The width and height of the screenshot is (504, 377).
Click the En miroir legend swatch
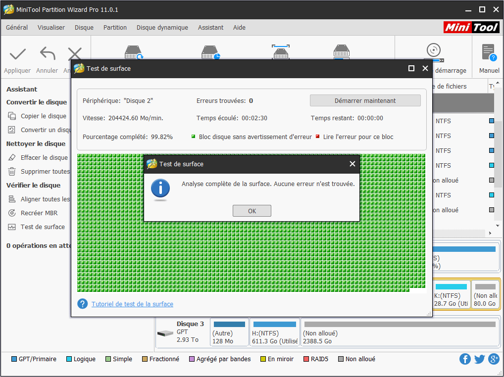263,359
